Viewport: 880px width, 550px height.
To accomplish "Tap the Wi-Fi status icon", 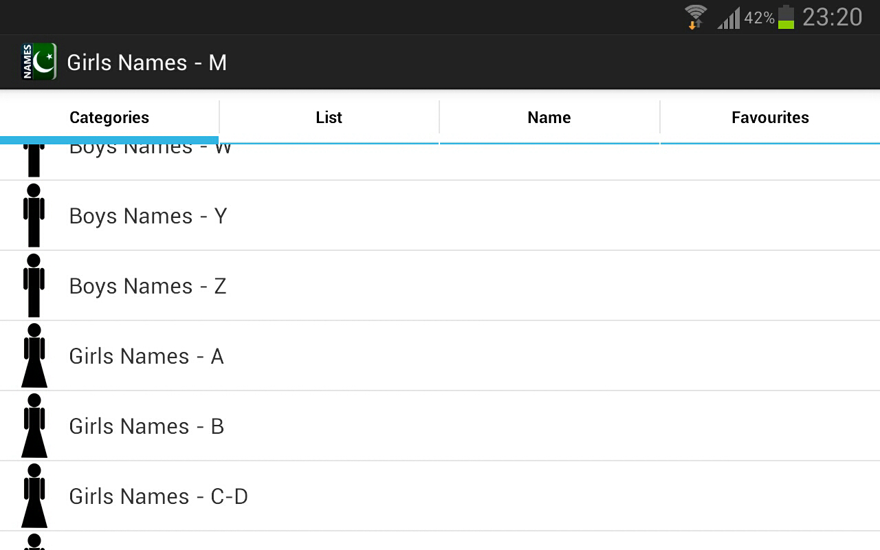I will [696, 16].
